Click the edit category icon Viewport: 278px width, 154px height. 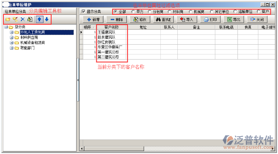pos(30,19)
